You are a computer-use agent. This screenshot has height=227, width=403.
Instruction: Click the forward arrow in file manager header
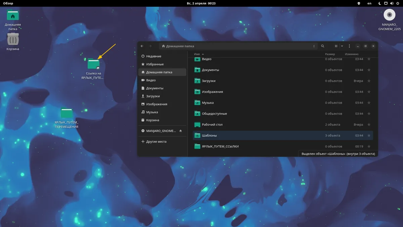coord(150,46)
